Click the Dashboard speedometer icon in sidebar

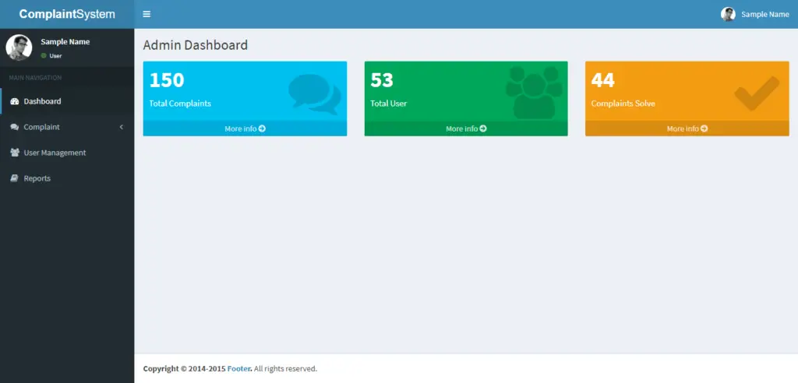15,101
